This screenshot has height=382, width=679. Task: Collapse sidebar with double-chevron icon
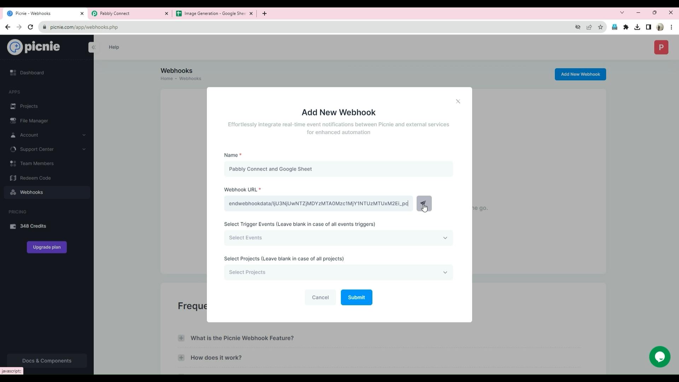click(x=93, y=47)
